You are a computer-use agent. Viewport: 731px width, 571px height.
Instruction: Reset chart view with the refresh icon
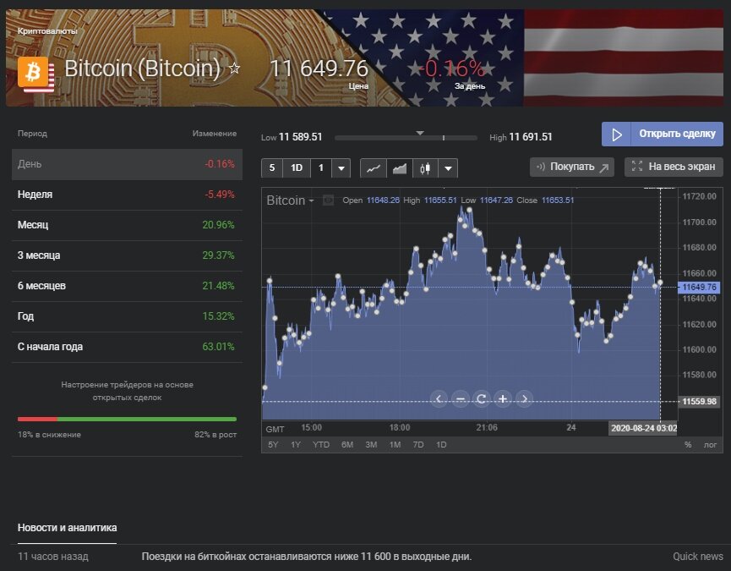click(x=482, y=398)
